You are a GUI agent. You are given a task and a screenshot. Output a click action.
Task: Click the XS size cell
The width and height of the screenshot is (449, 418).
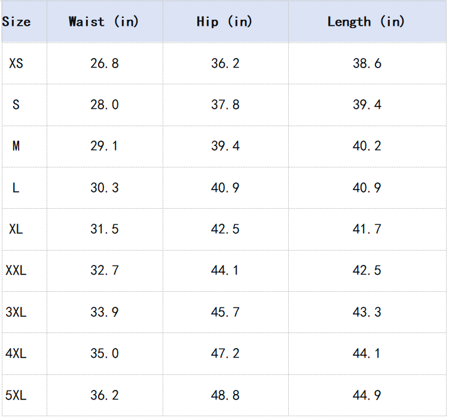16,63
